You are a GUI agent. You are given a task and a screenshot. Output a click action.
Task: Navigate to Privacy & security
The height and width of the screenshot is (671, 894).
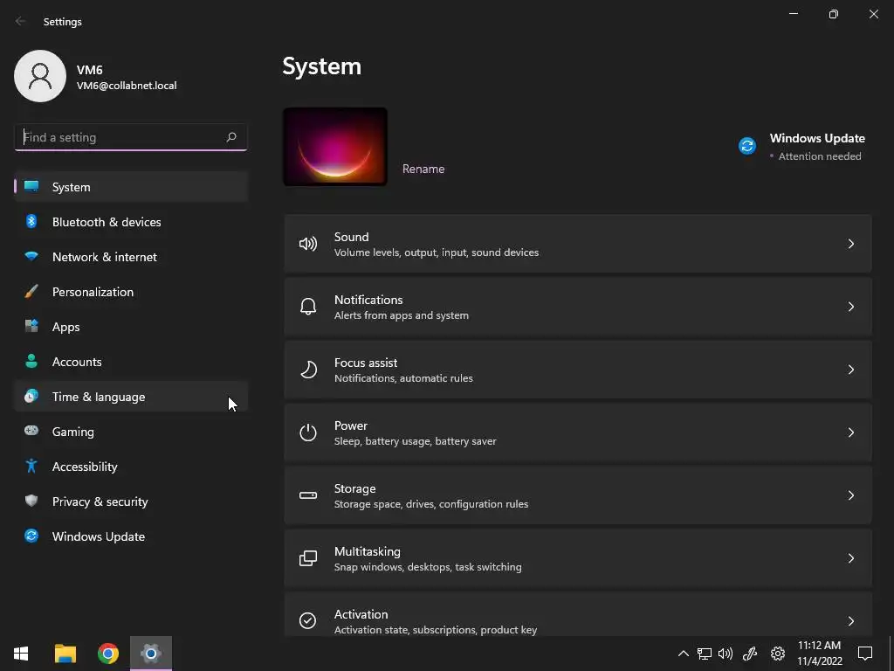pos(131,501)
